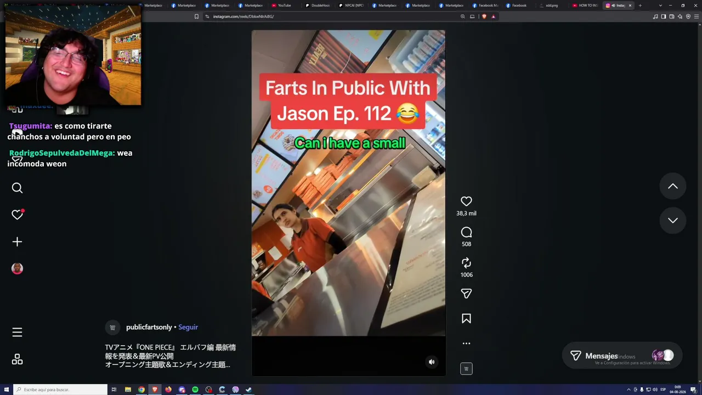702x395 pixels.
Task: Switch to the DoubleHook browser tab
Action: 318,5
